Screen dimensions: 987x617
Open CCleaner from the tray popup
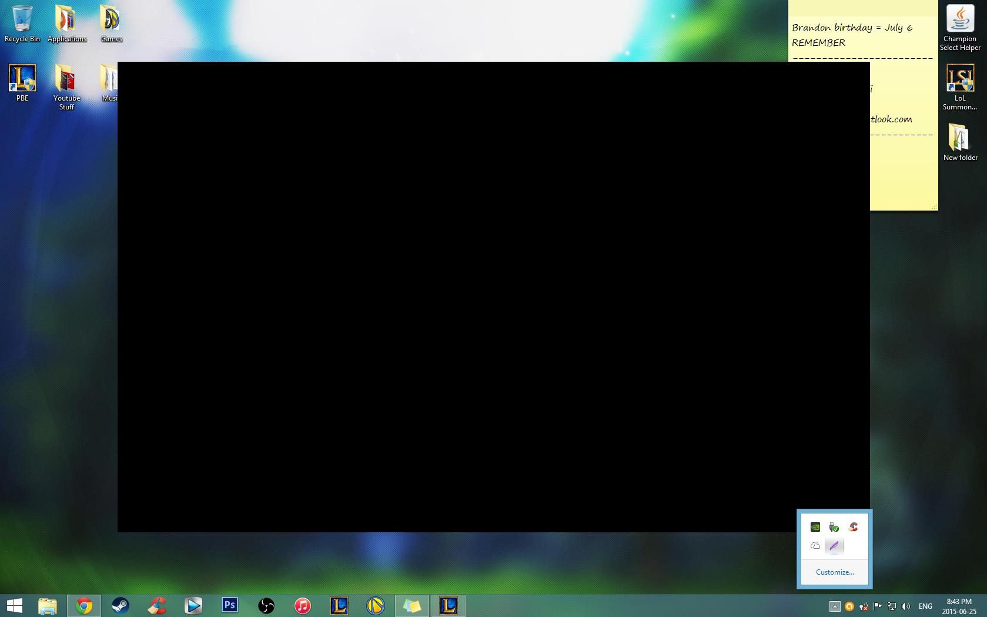pos(852,527)
